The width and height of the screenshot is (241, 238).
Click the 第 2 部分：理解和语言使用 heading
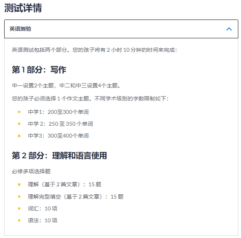59,156
